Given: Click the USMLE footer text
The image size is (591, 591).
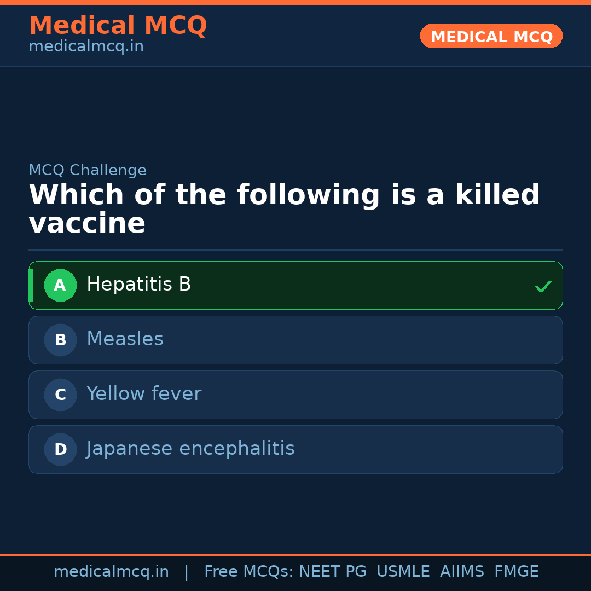Looking at the screenshot, I should (x=403, y=572).
